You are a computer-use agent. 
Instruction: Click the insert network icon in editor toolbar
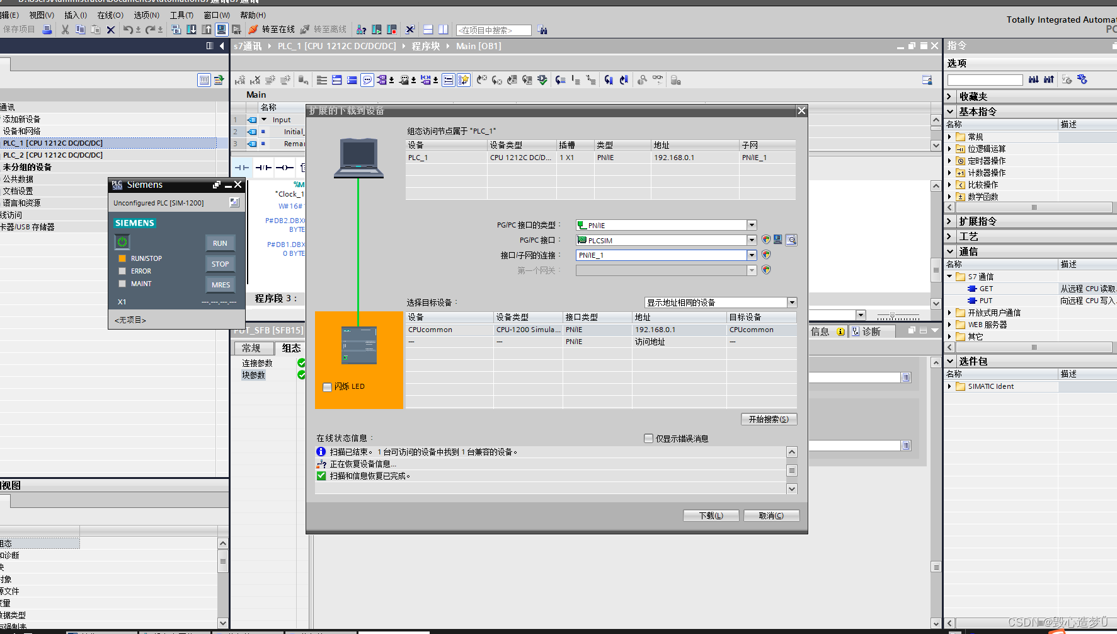239,80
